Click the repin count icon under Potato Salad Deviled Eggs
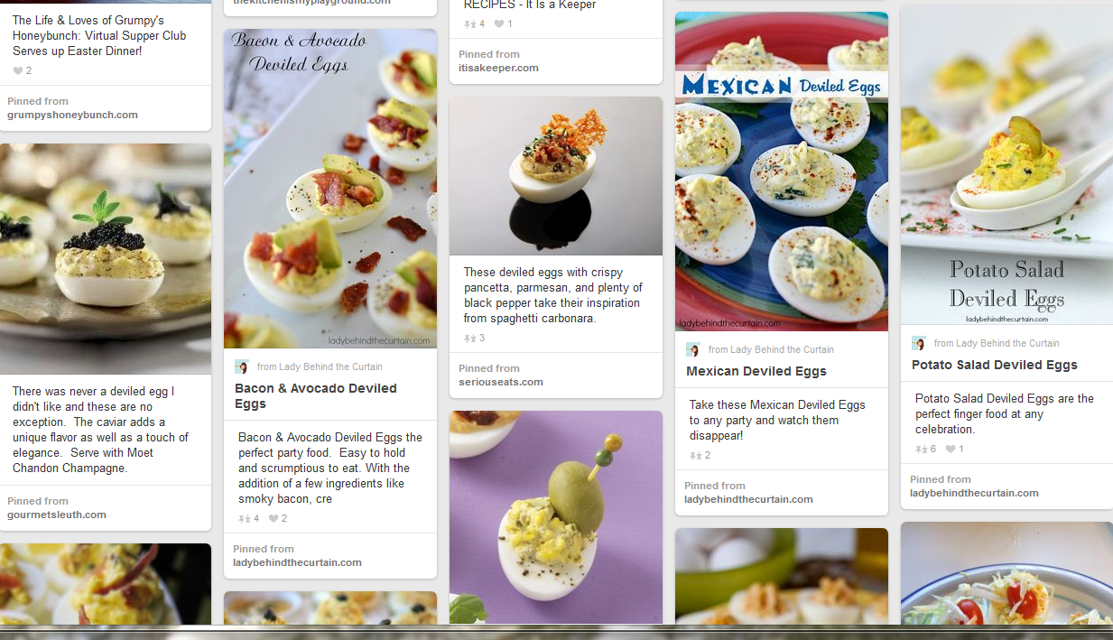The width and height of the screenshot is (1113, 640). coord(921,449)
